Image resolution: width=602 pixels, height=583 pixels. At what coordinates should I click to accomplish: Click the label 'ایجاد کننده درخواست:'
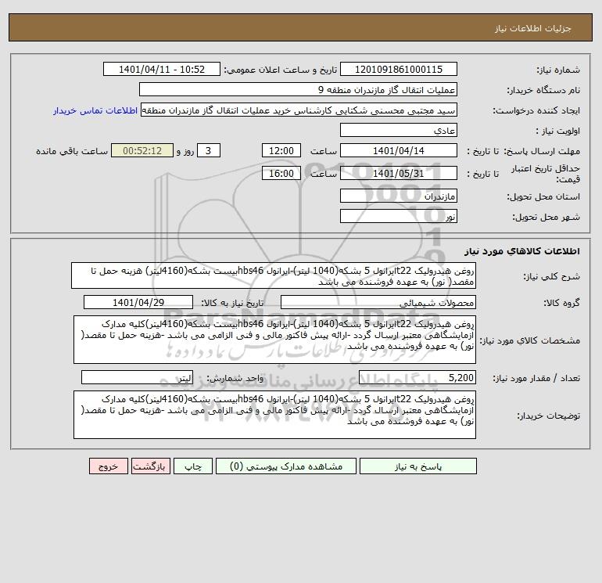click(x=536, y=110)
